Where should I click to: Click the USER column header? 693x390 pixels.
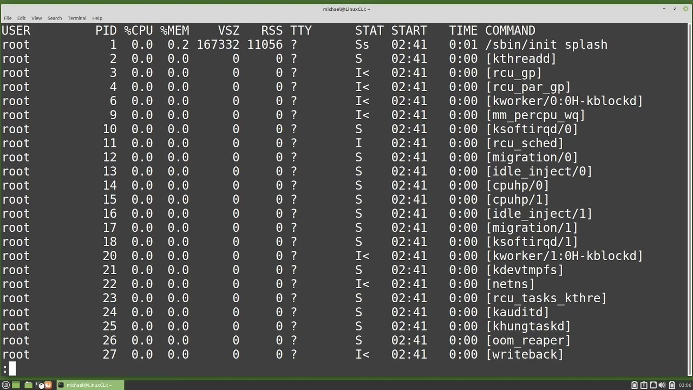(16, 30)
